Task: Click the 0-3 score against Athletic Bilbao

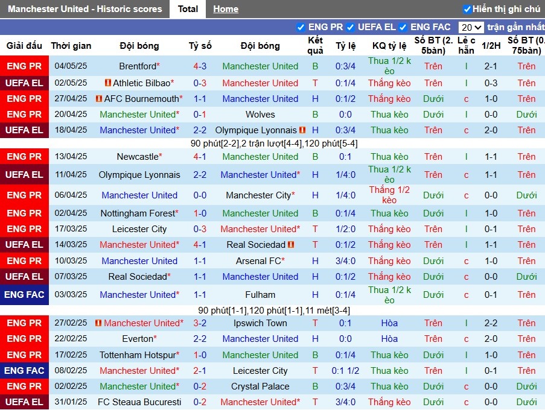Action: pos(200,83)
